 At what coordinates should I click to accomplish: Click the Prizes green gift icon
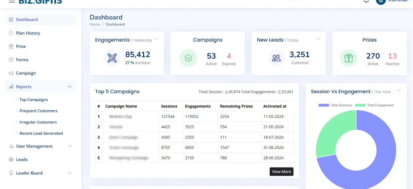tap(348, 58)
